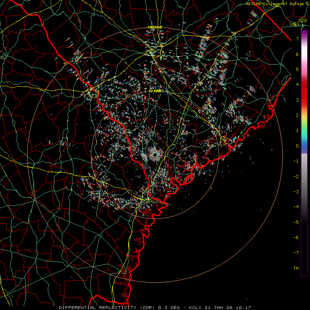
Task: Click the -1 legend tick label
Action: pyautogui.click(x=296, y=161)
